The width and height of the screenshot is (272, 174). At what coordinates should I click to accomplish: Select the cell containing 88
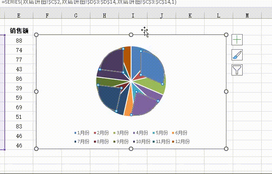click(x=19, y=41)
